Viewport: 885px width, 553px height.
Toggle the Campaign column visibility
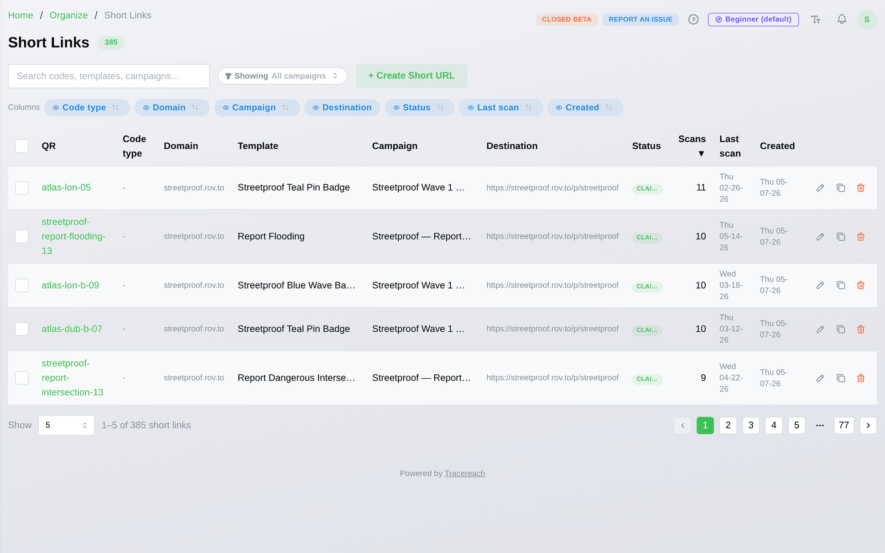[257, 108]
